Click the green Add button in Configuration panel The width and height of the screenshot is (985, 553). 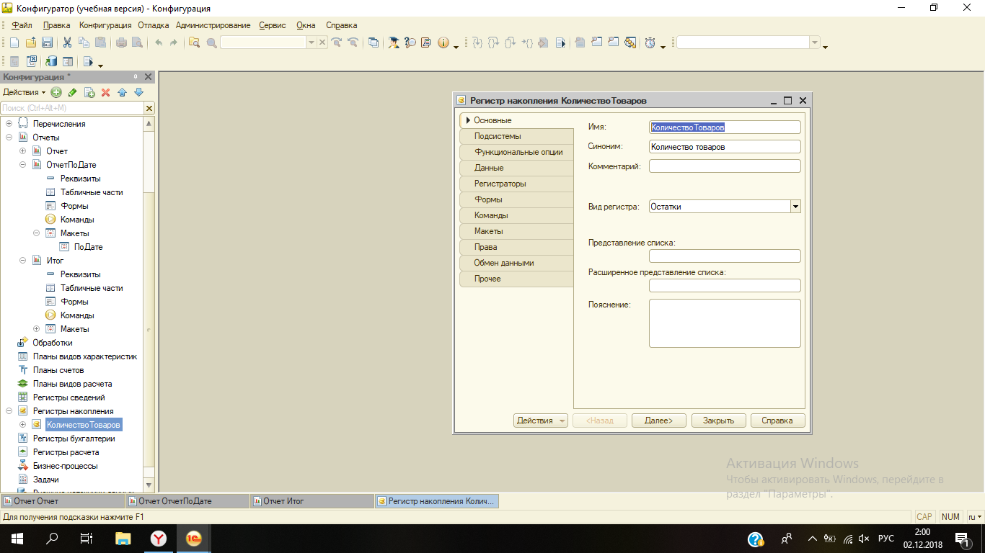coord(56,92)
